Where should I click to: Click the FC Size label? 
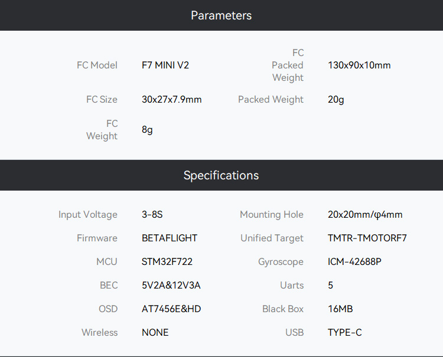[102, 99]
